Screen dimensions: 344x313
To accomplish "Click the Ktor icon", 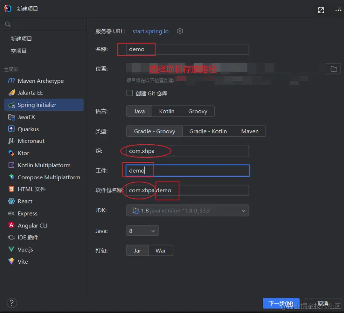I will click(x=11, y=153).
